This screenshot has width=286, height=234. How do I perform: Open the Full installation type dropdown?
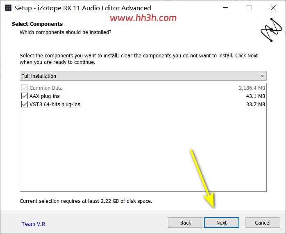tap(143, 76)
